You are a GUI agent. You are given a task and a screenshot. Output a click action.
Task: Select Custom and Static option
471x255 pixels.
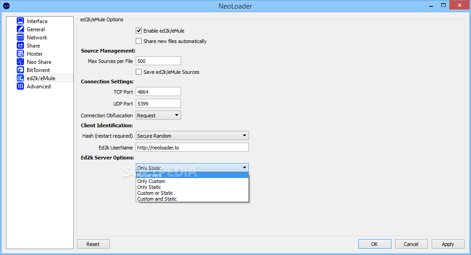point(192,199)
